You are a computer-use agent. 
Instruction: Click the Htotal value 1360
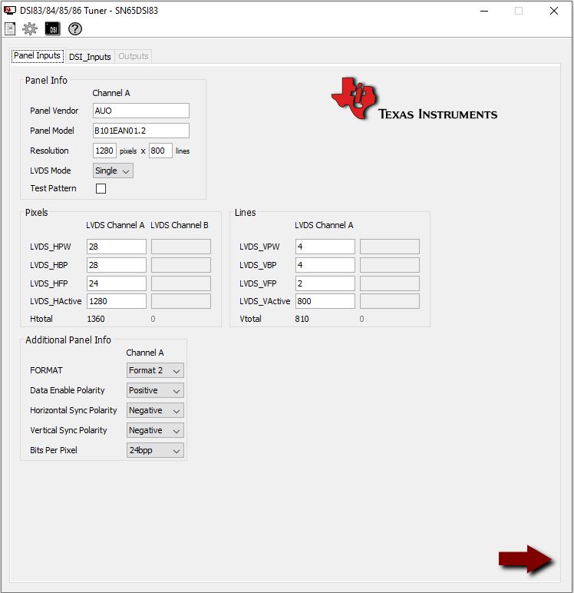point(96,319)
